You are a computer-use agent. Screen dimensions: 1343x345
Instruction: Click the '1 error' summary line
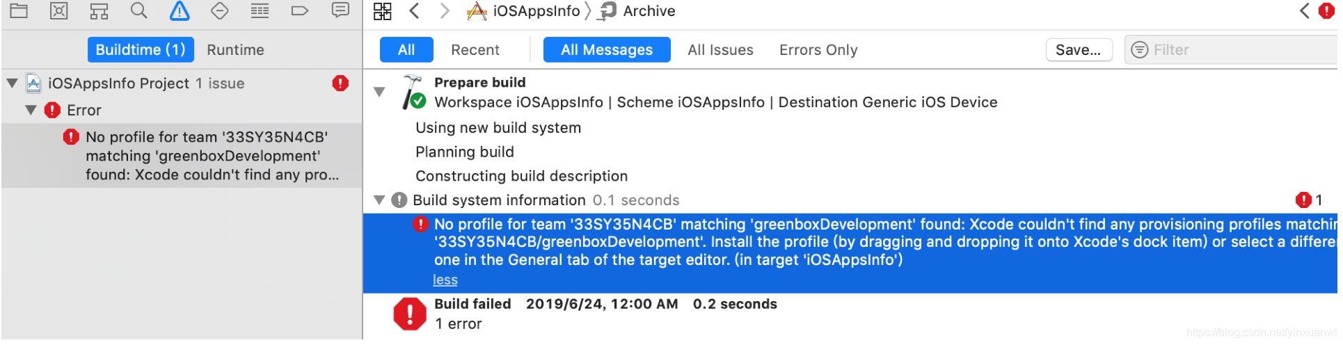pyautogui.click(x=459, y=323)
